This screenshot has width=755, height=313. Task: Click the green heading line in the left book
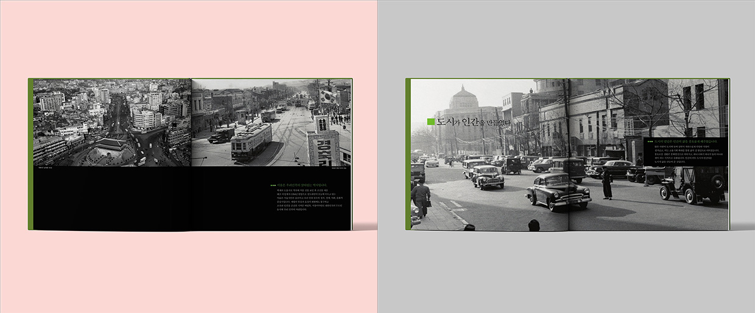[302, 185]
